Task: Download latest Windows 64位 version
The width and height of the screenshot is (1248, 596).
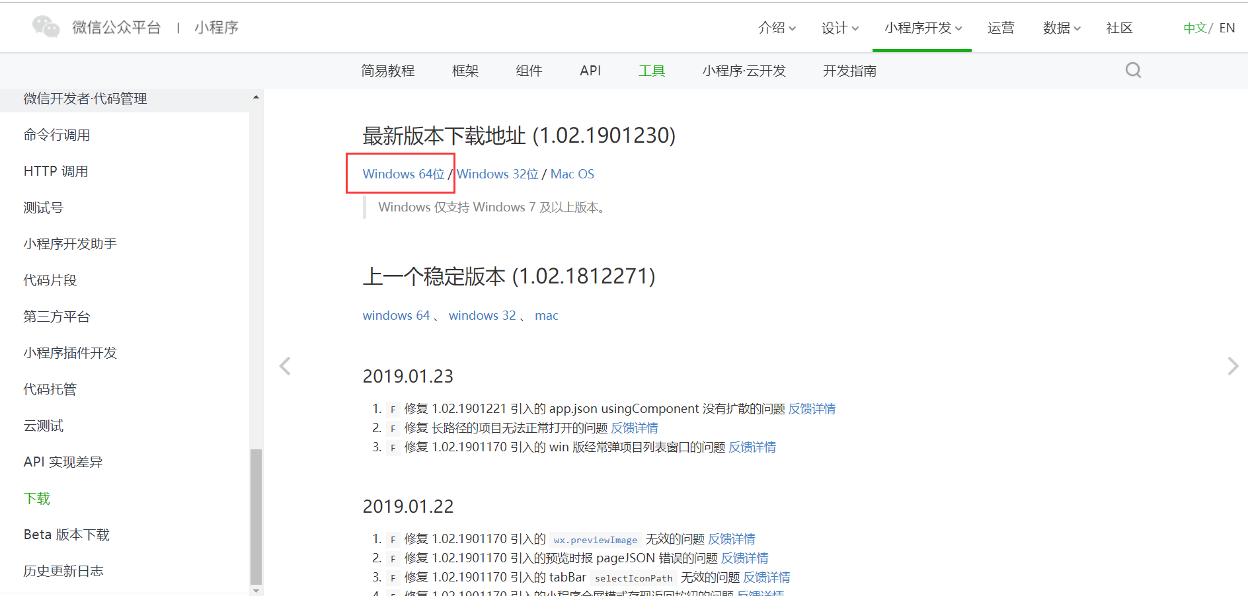Action: [404, 174]
